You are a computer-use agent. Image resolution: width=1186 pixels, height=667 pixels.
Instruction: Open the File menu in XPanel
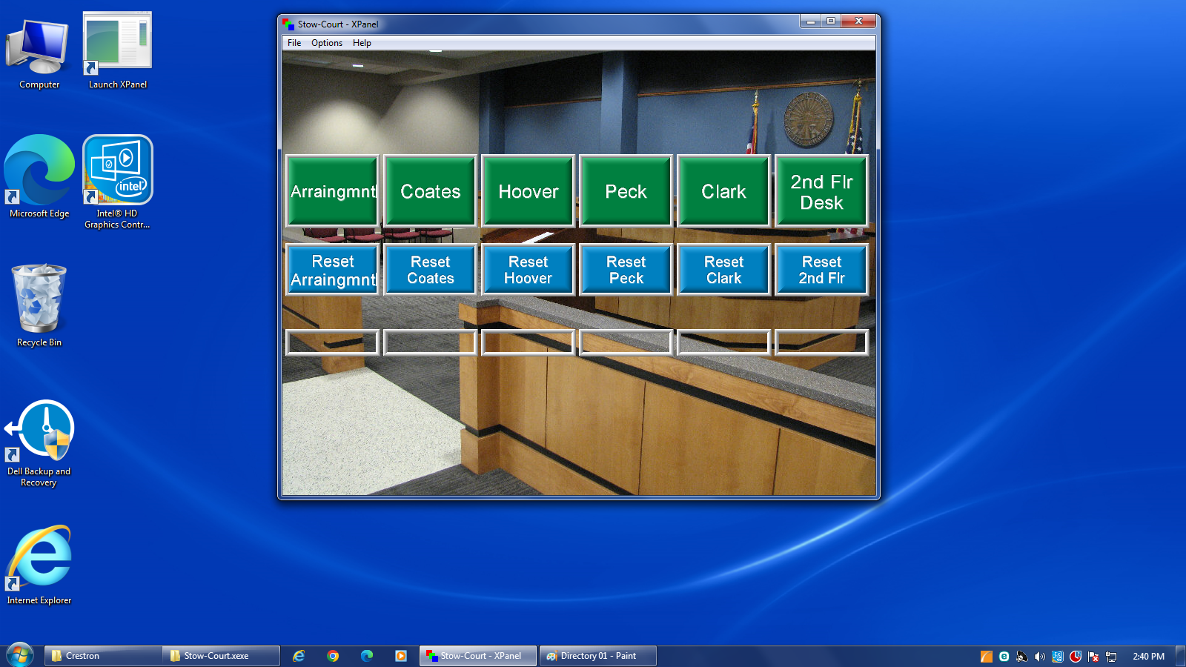coord(294,43)
